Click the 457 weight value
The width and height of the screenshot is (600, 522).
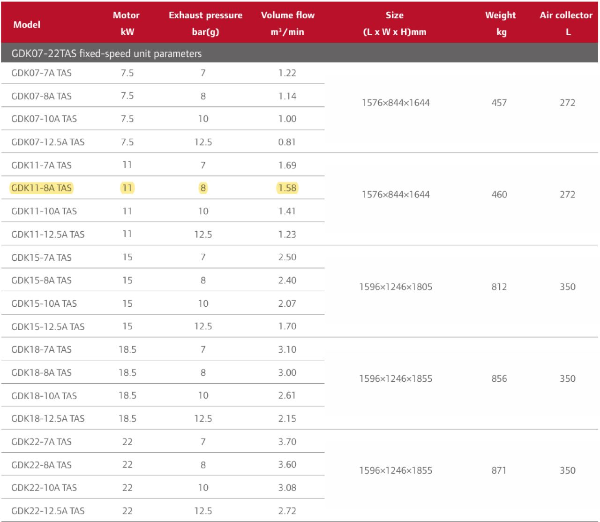[x=499, y=103]
